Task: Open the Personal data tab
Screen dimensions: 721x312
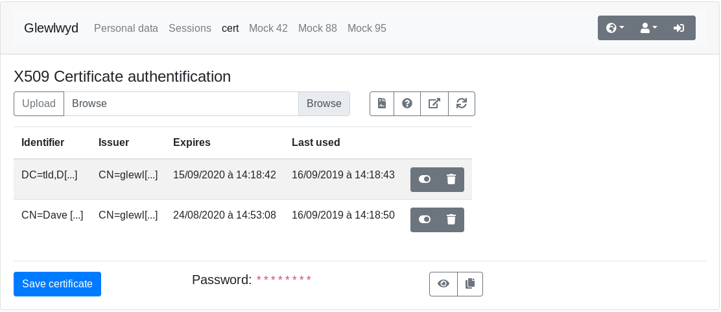Action: pyautogui.click(x=126, y=28)
